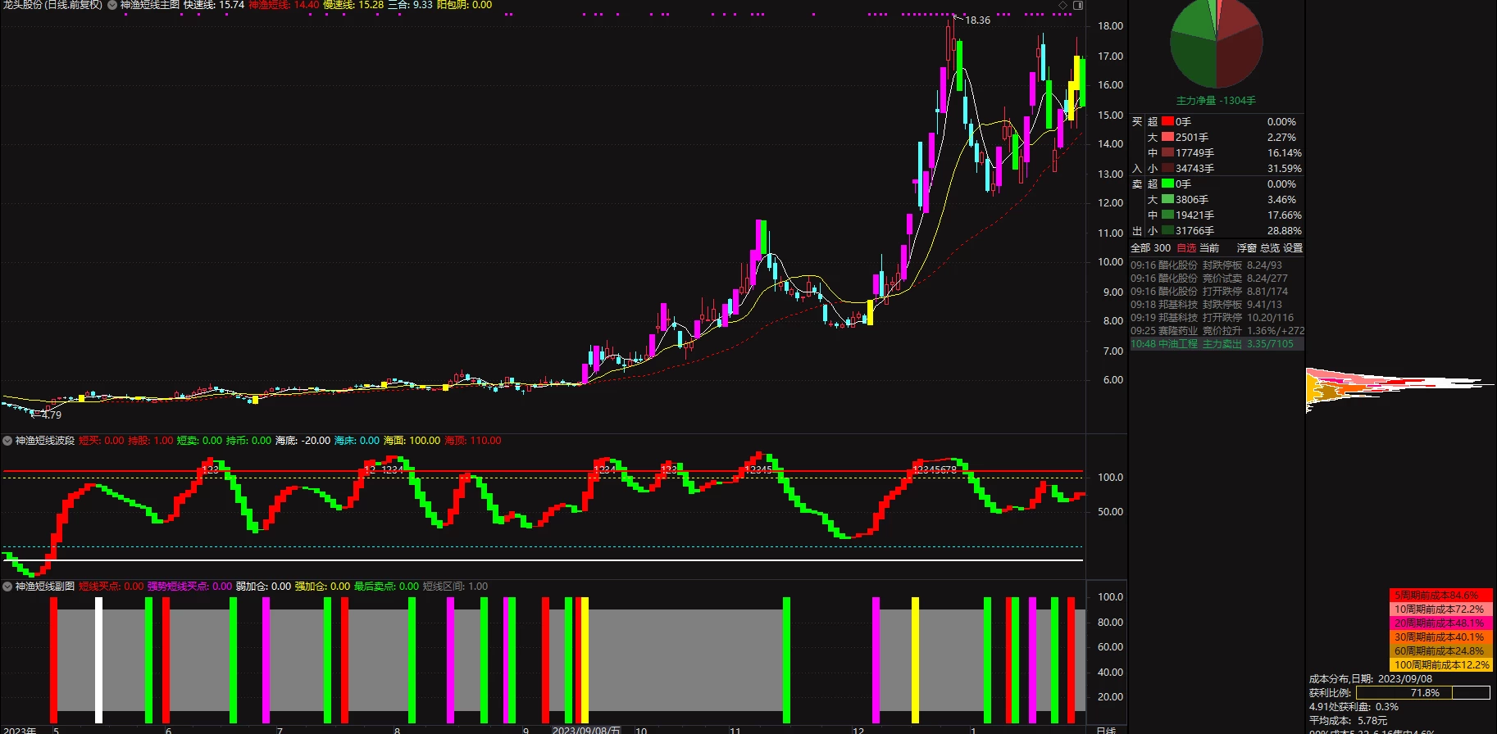Select the 全部 alerts tab
Image resolution: width=1497 pixels, height=734 pixels.
[x=1140, y=248]
